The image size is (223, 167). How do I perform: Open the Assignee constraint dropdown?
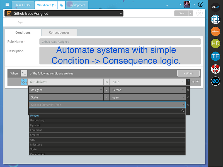pyautogui.click(x=66, y=90)
